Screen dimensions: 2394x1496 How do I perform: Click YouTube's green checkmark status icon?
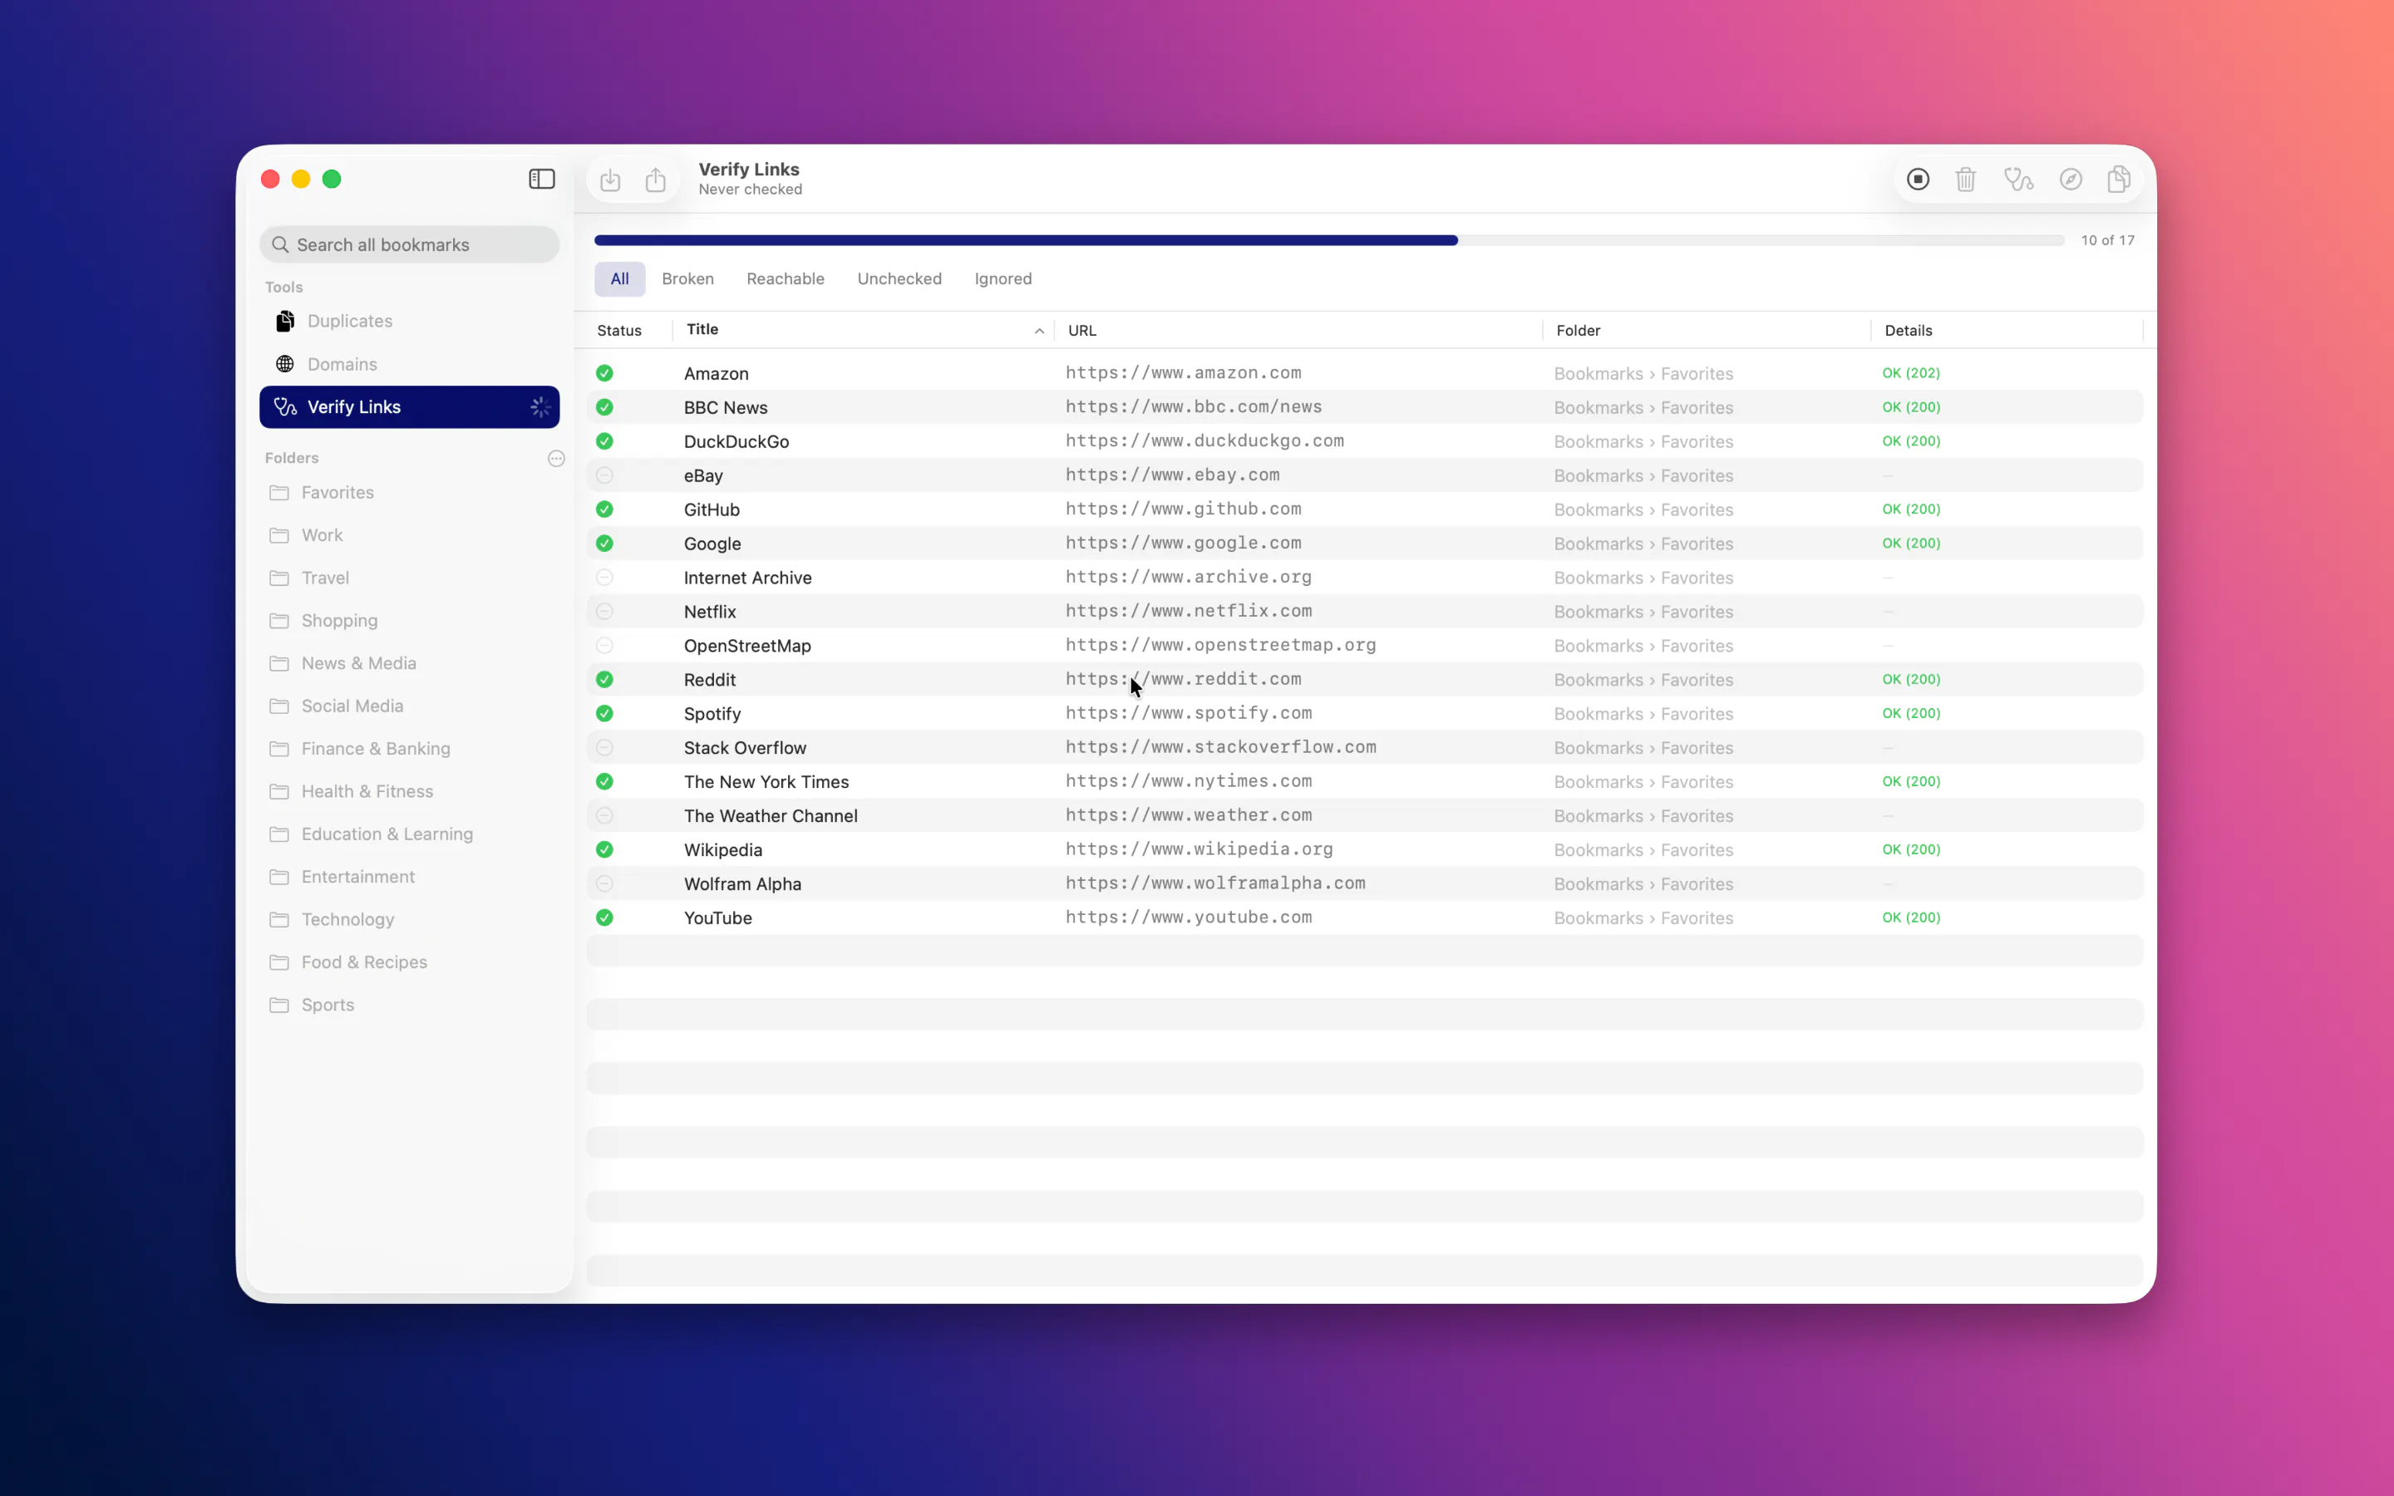(604, 918)
